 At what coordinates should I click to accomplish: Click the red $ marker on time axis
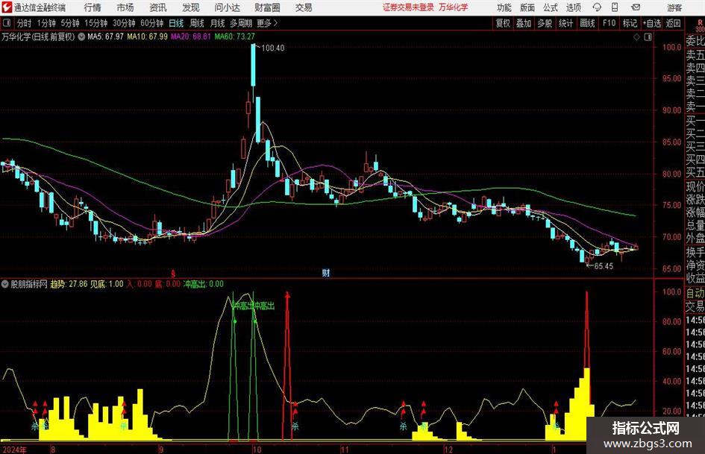(x=173, y=274)
